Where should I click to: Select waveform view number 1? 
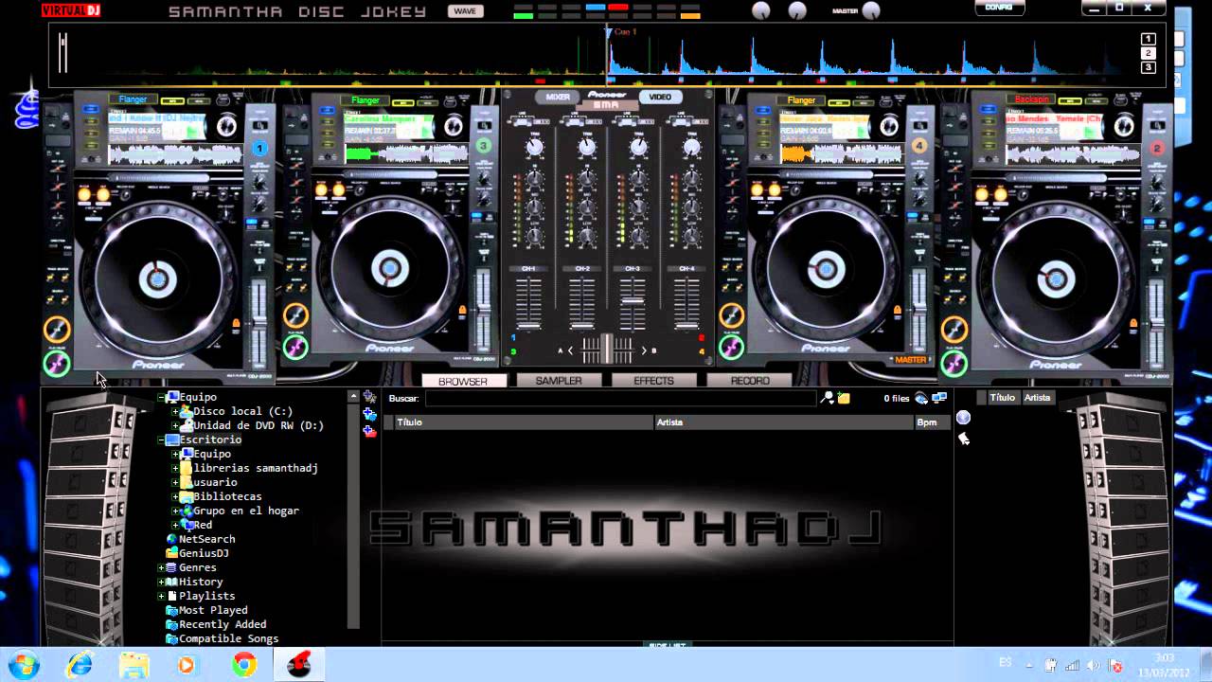[1148, 39]
